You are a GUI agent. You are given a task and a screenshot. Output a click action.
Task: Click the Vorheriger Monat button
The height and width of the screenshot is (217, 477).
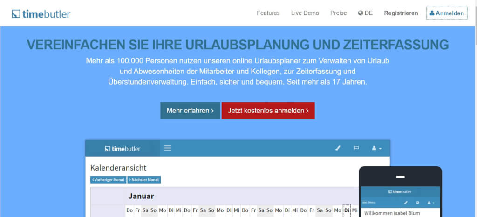[x=108, y=180]
